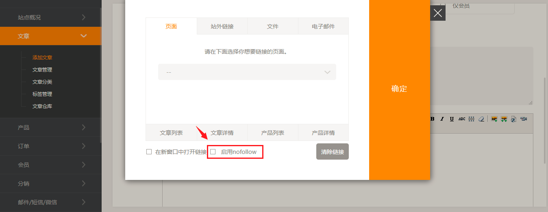
Task: Switch to the 站外链接 tab
Action: click(222, 26)
